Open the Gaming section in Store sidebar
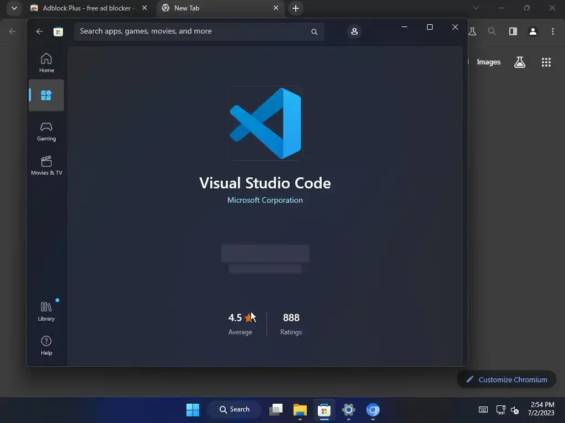This screenshot has width=565, height=423. (x=46, y=131)
